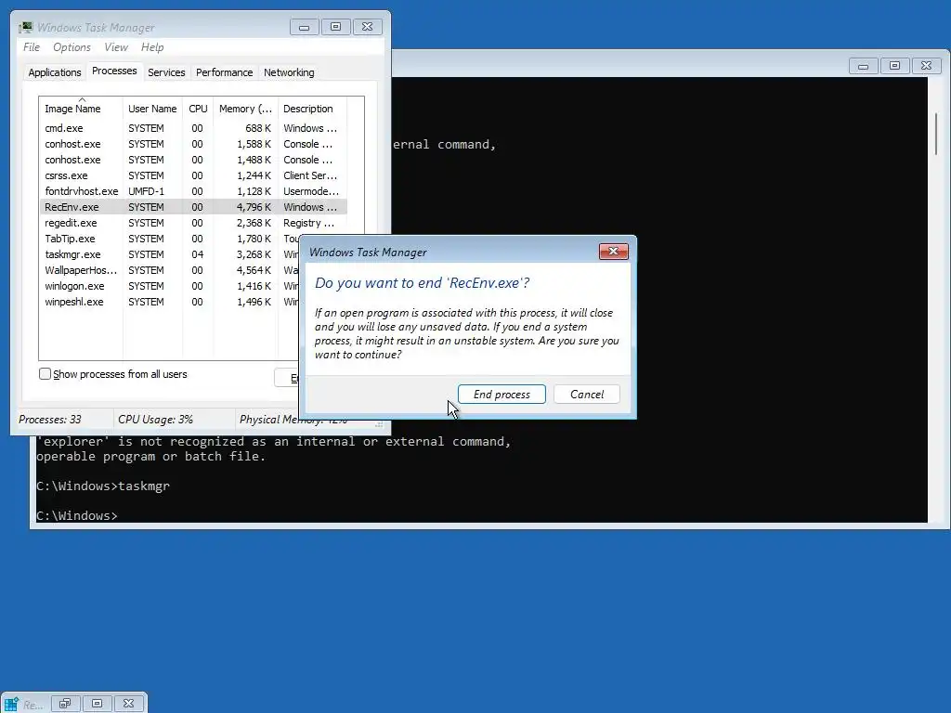Image resolution: width=951 pixels, height=713 pixels.
Task: Sort processes by User Name column
Action: click(x=152, y=109)
